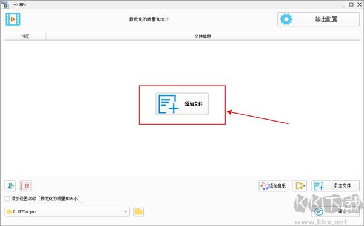This screenshot has height=226, width=364.
Task: Click the yellow browse output folder icon
Action: pos(138,211)
